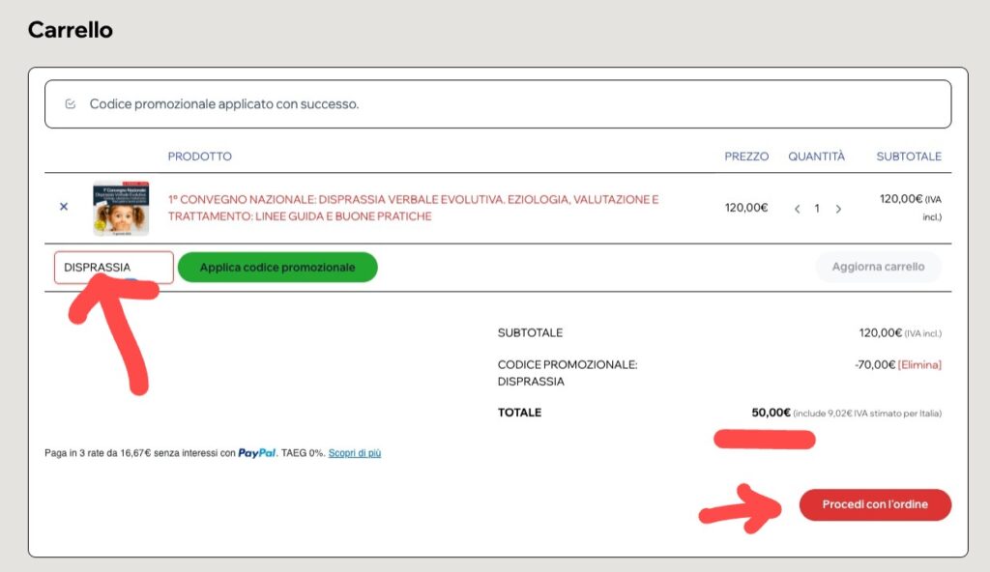Click the QUANTITÀ column header

tap(816, 157)
